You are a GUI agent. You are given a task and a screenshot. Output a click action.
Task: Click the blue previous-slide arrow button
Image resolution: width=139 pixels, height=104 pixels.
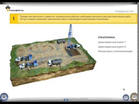126,97
